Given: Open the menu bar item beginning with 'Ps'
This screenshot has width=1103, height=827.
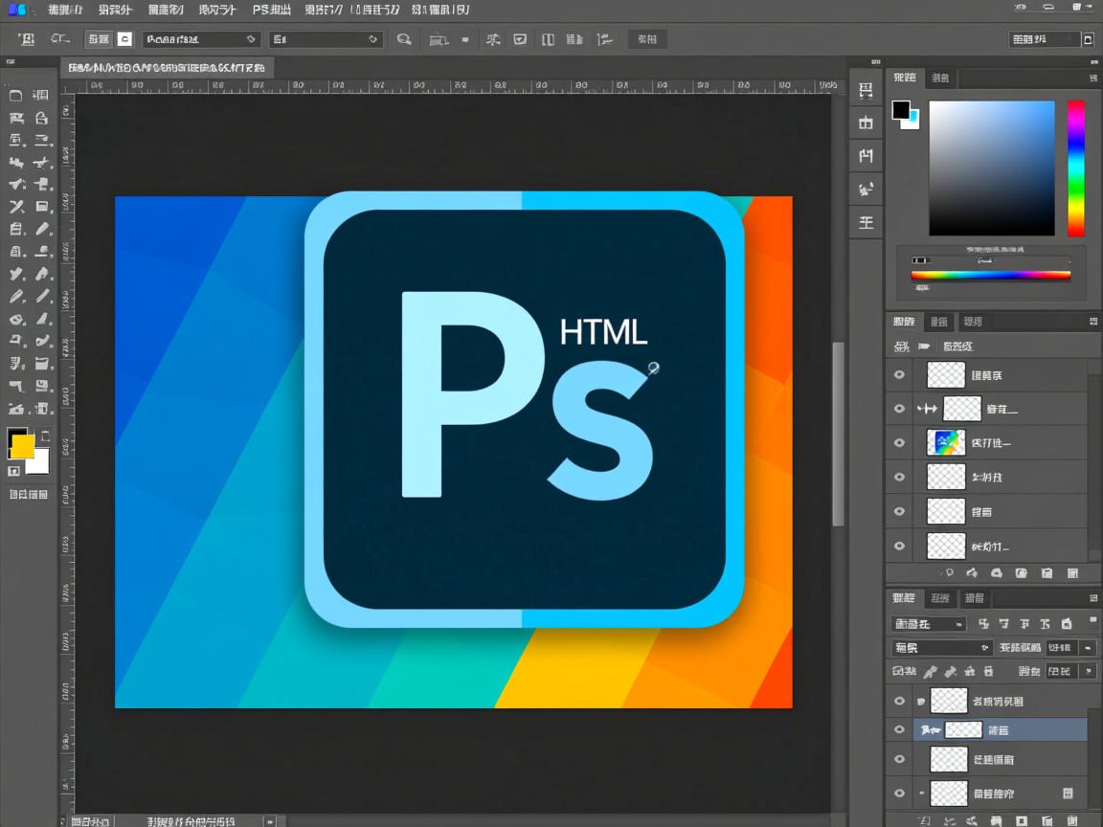Looking at the screenshot, I should coord(272,10).
